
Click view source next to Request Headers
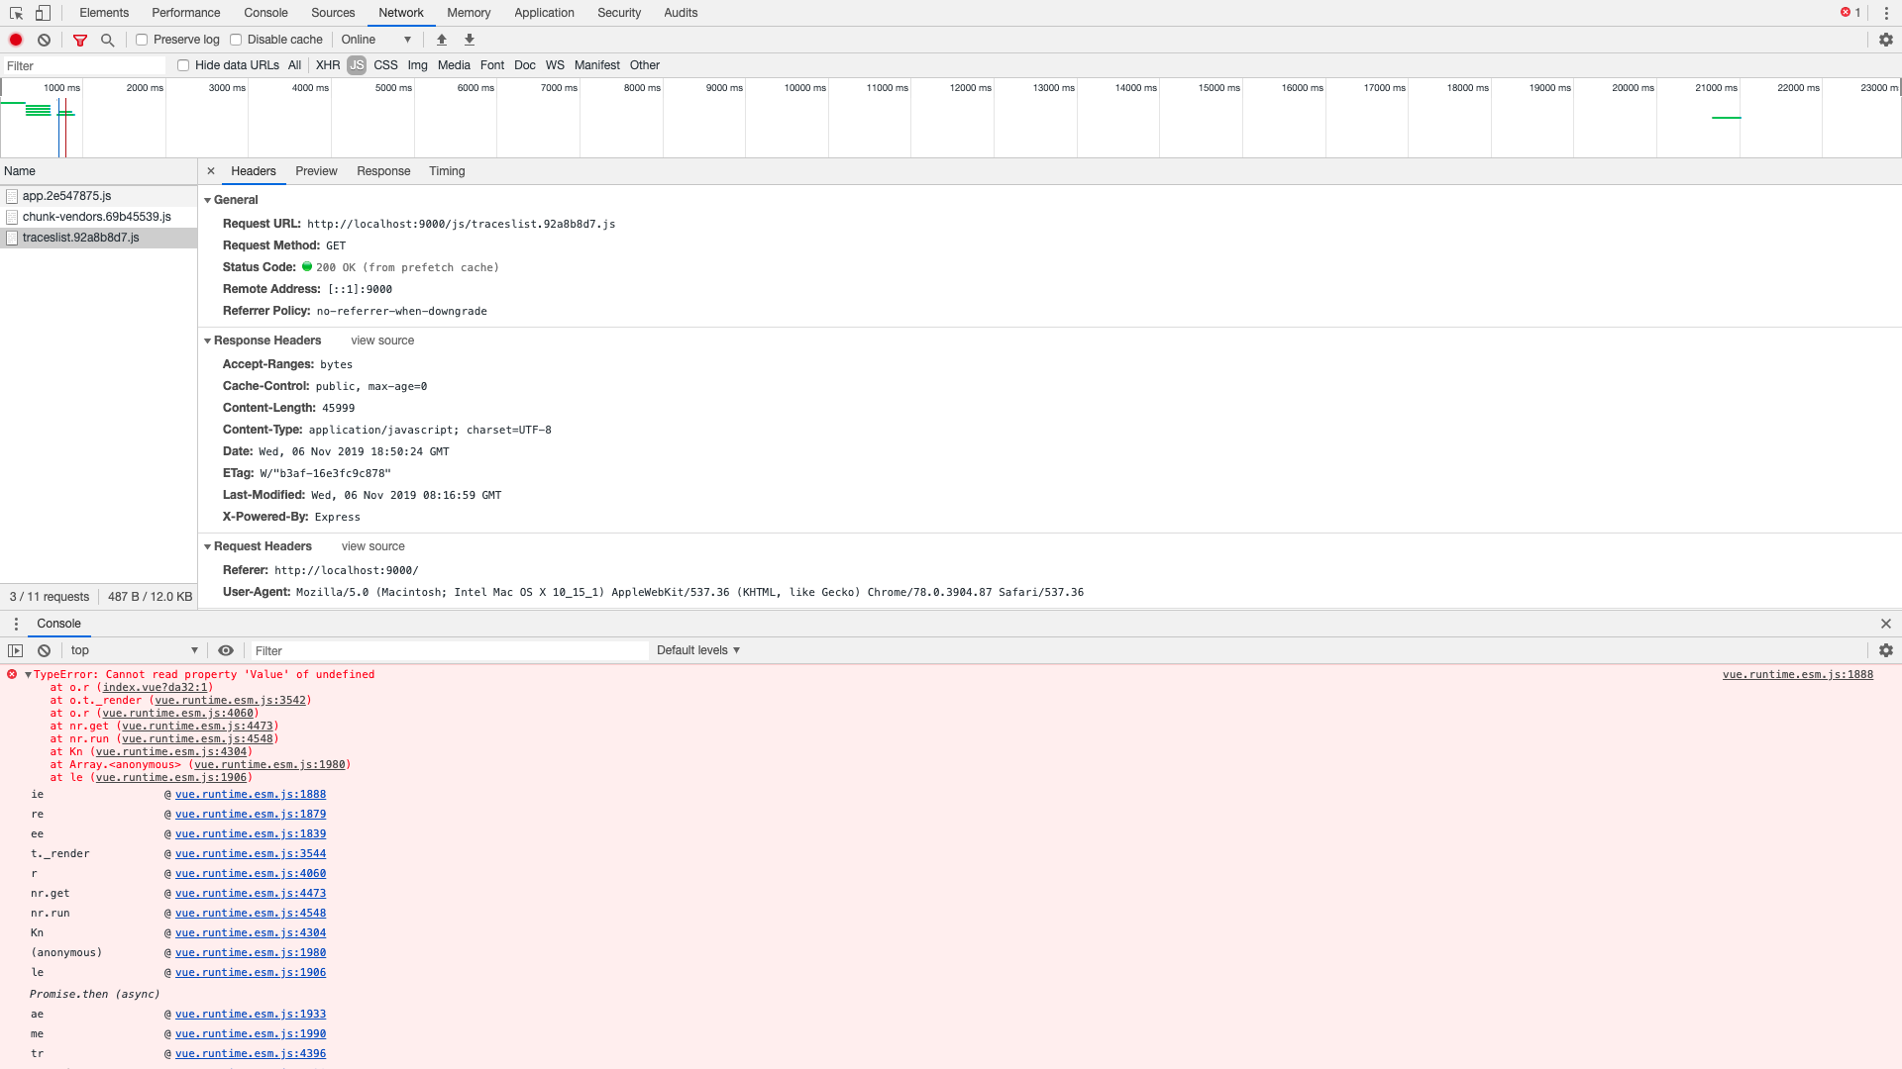click(x=372, y=545)
